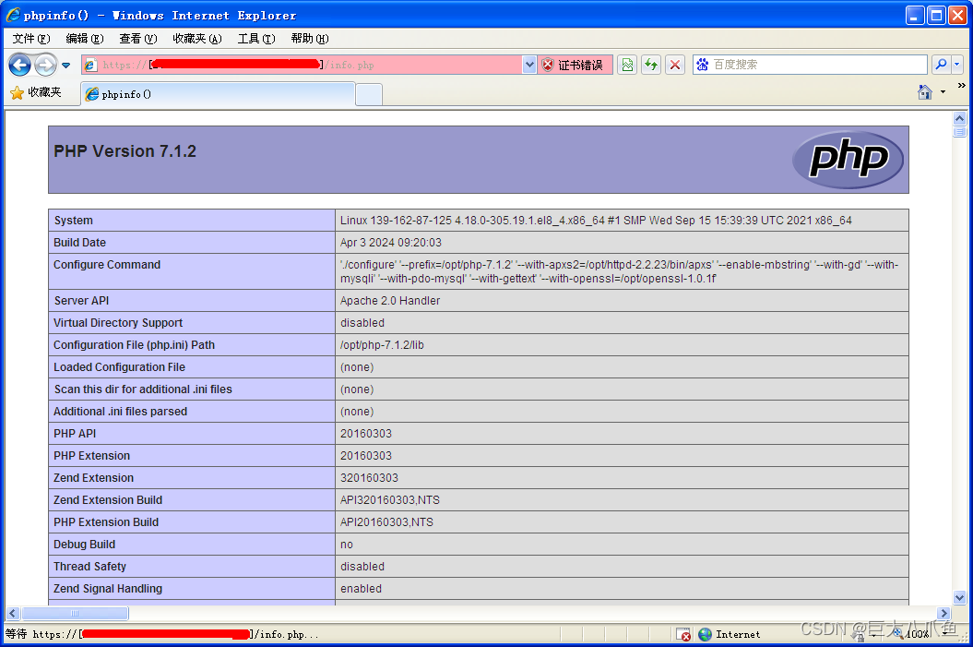973x647 pixels.
Task: Open the 编辑(E) menu
Action: coord(85,39)
